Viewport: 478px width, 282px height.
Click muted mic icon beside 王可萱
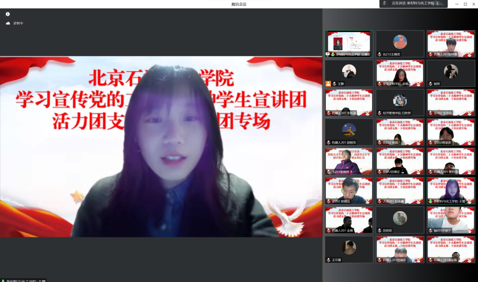click(x=328, y=260)
